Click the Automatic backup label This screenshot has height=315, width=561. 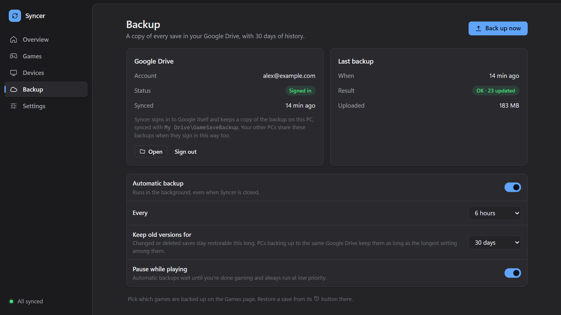[158, 183]
